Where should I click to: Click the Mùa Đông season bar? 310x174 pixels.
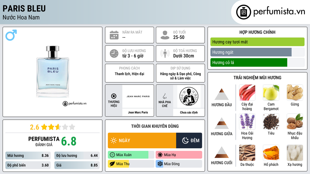pyautogui.click(x=179, y=164)
